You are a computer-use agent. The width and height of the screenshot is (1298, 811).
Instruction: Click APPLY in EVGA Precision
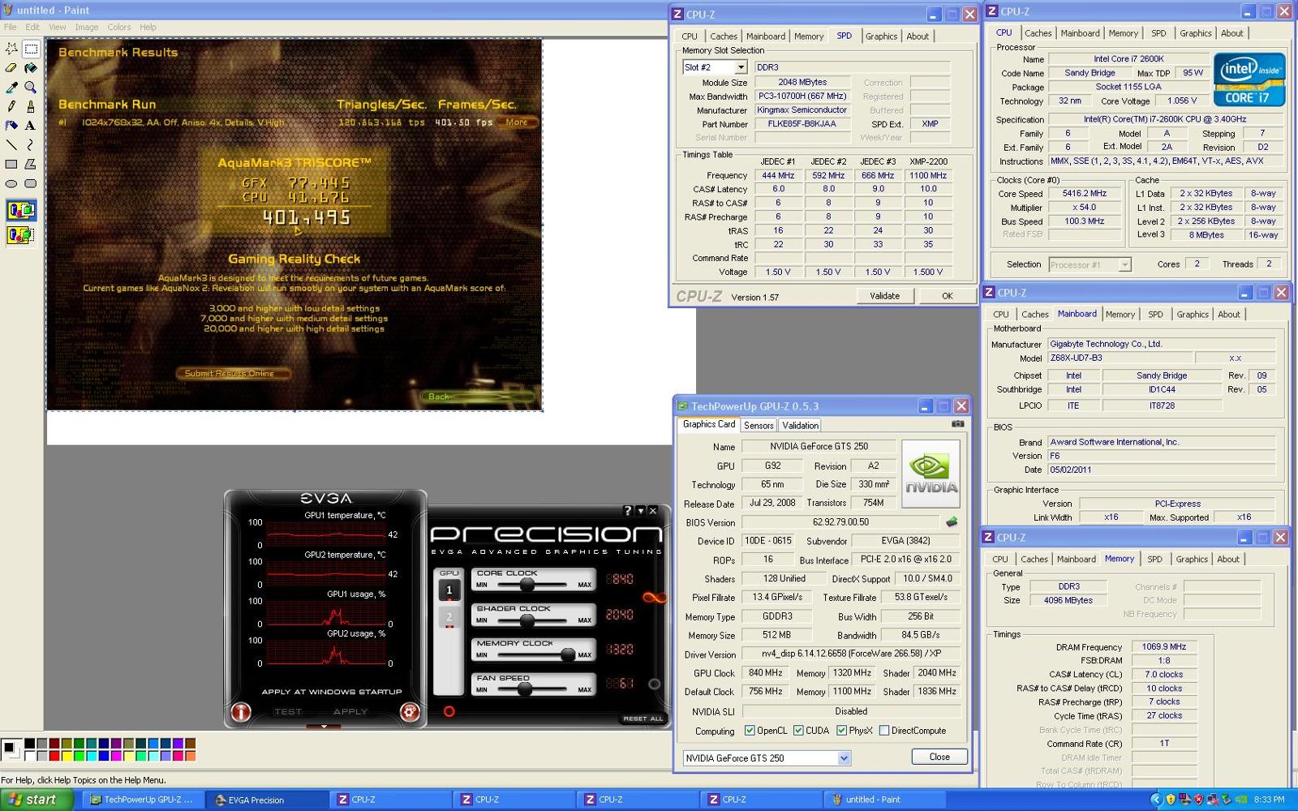pos(350,711)
